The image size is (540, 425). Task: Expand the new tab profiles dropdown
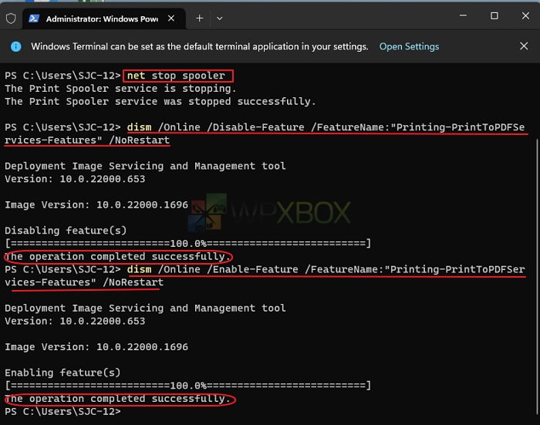click(219, 19)
